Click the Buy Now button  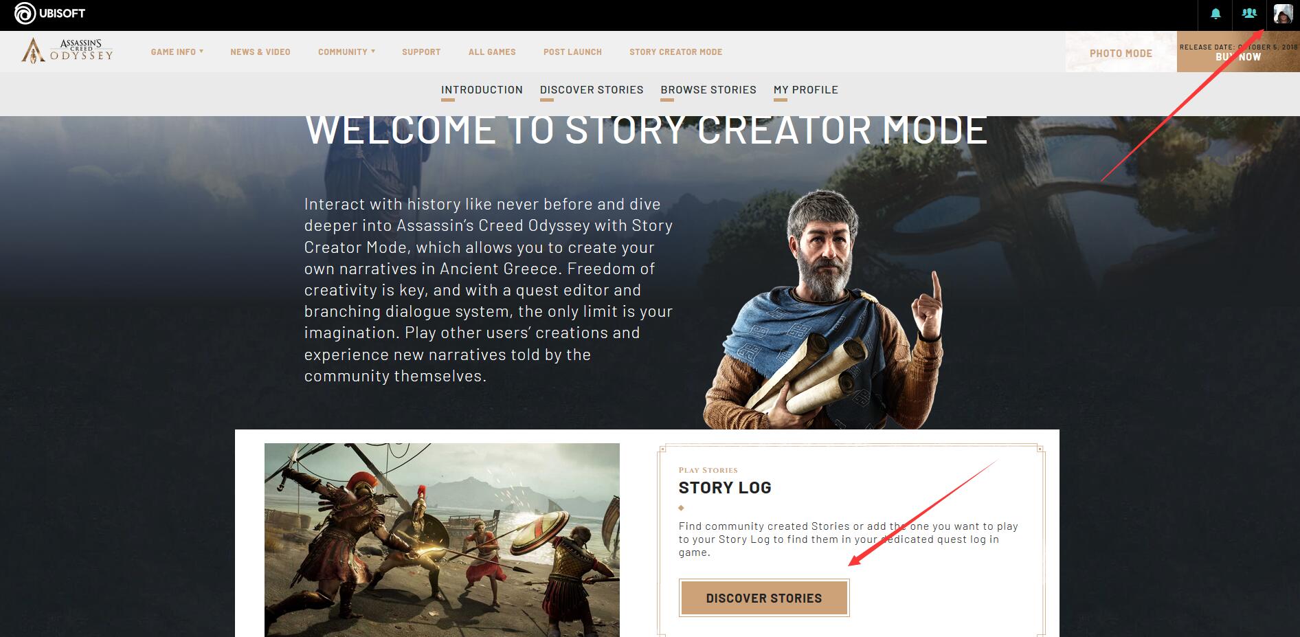[x=1238, y=52]
